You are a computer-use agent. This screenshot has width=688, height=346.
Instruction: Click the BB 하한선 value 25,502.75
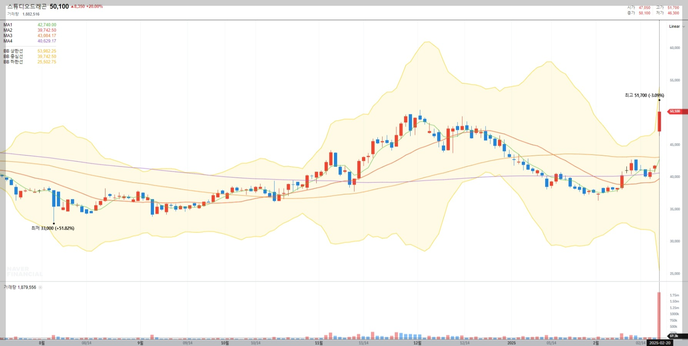47,62
